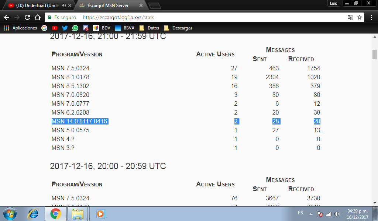Screen dimensions: 378x221
Task: Open the Google bookmark icon
Action: [x=44, y=28]
